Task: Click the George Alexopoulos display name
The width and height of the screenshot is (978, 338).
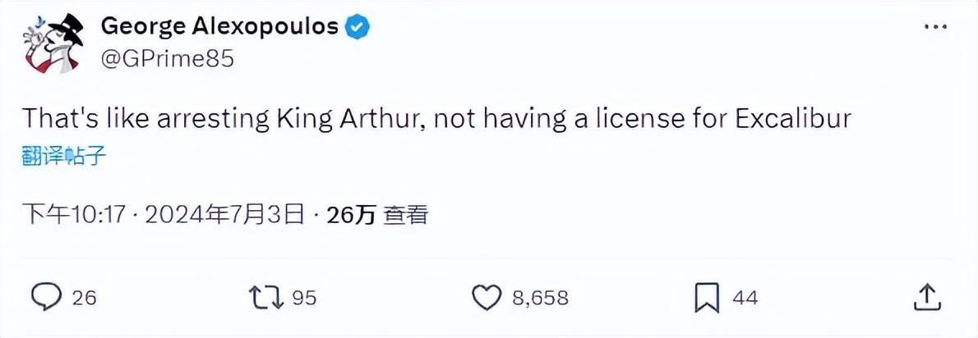Action: pyautogui.click(x=219, y=26)
